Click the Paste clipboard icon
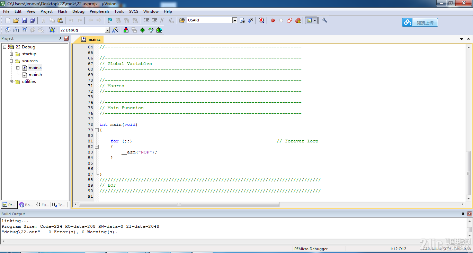 click(x=60, y=20)
